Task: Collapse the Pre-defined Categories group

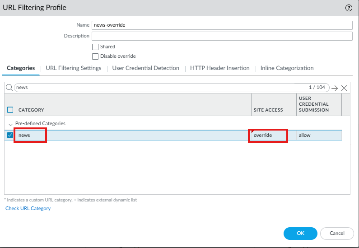Action: [10, 124]
